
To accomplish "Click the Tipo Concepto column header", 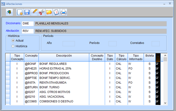I will tap(17, 57).
